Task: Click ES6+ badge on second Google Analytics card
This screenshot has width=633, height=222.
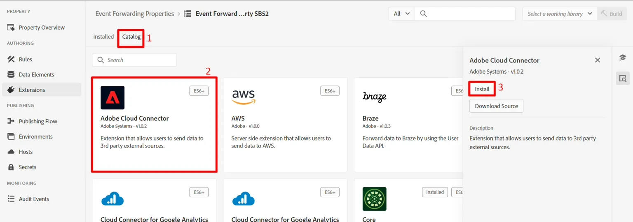Action: [x=330, y=192]
